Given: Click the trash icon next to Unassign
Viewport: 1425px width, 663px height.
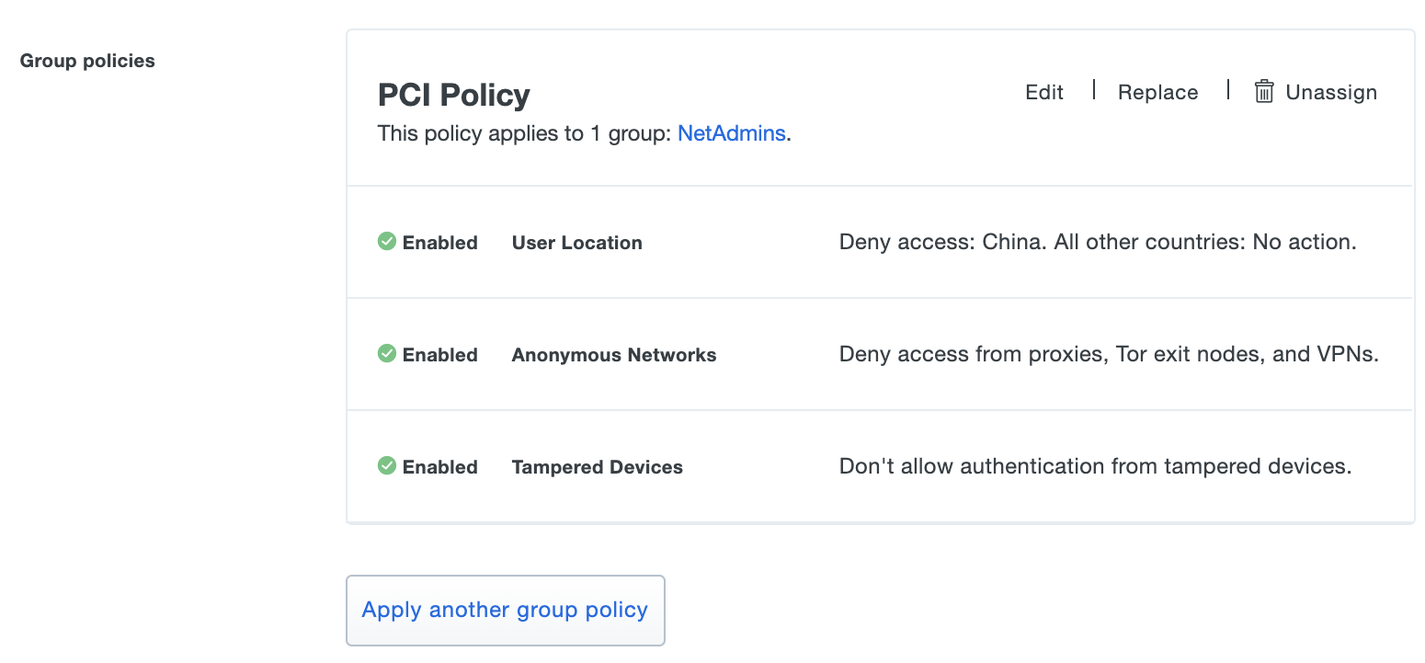Looking at the screenshot, I should (1263, 91).
